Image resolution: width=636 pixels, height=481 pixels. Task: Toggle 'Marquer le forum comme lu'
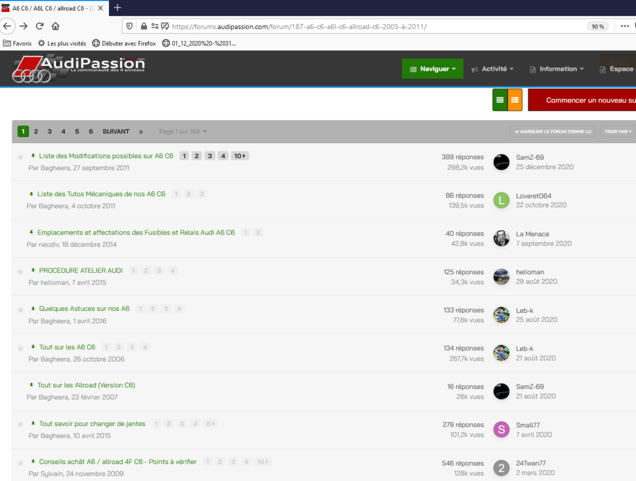552,131
